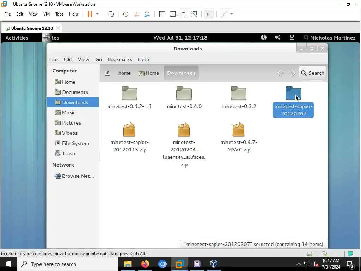
Task: Open Documents in the sidebar
Action: [73, 92]
